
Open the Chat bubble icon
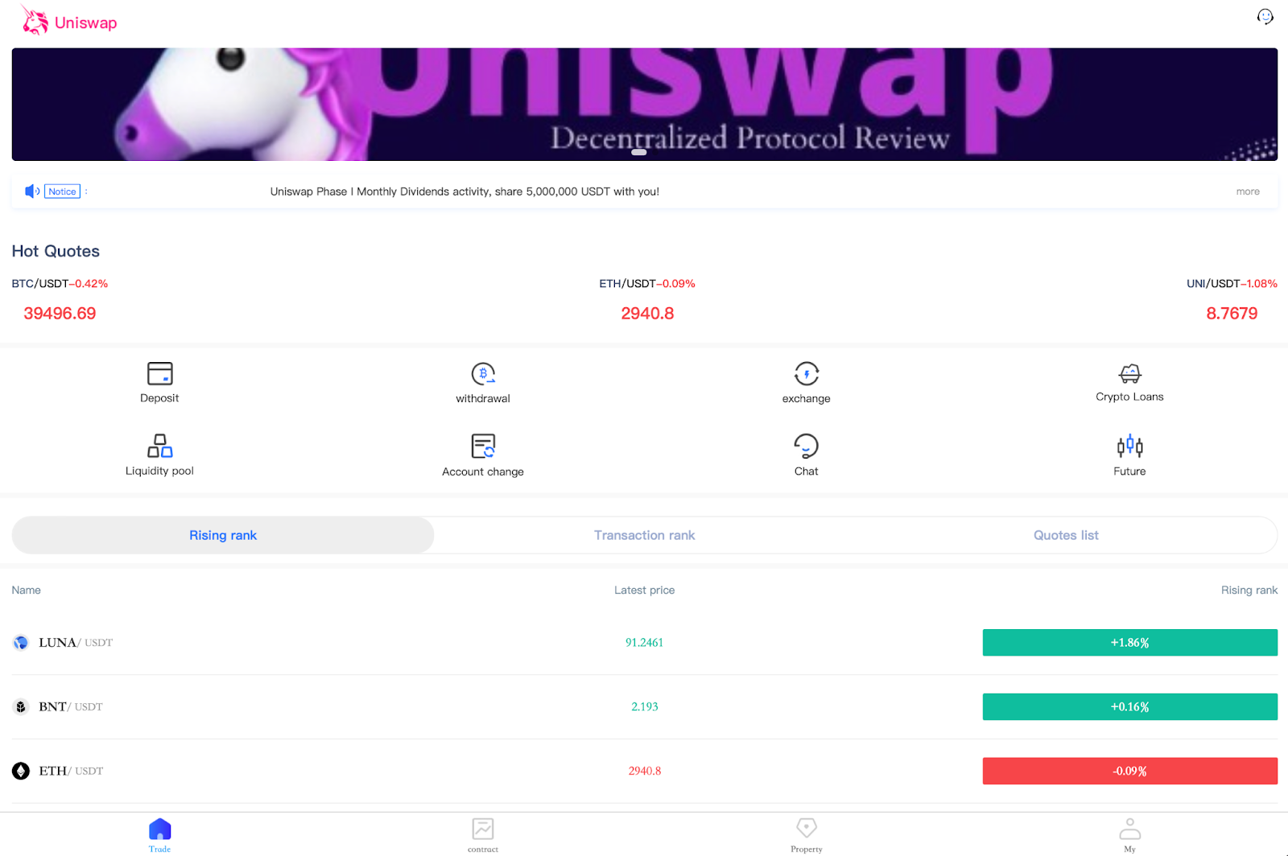click(807, 446)
